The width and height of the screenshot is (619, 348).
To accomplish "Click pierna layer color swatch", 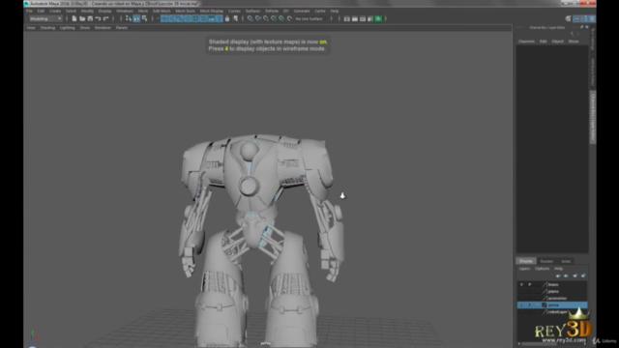I will tap(545, 305).
